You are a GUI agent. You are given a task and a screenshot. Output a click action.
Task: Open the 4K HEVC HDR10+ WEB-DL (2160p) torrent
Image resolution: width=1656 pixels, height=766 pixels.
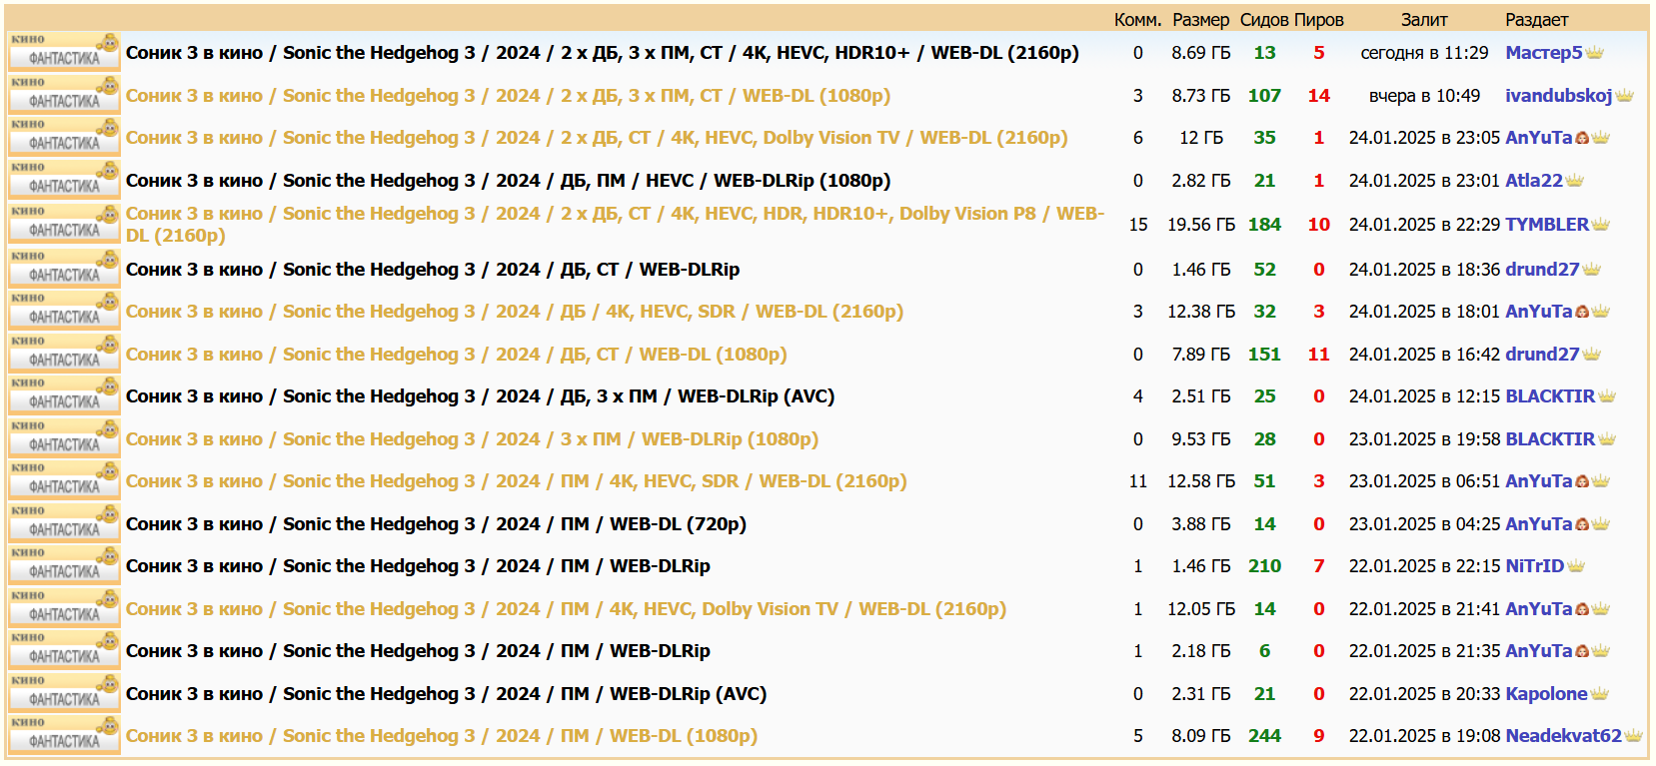(602, 52)
